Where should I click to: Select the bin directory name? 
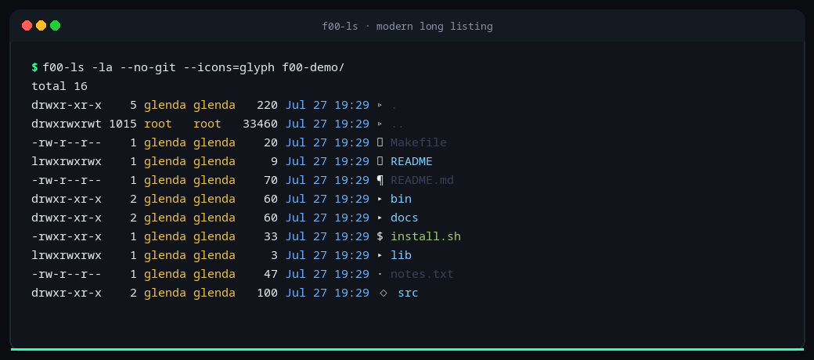click(x=402, y=200)
